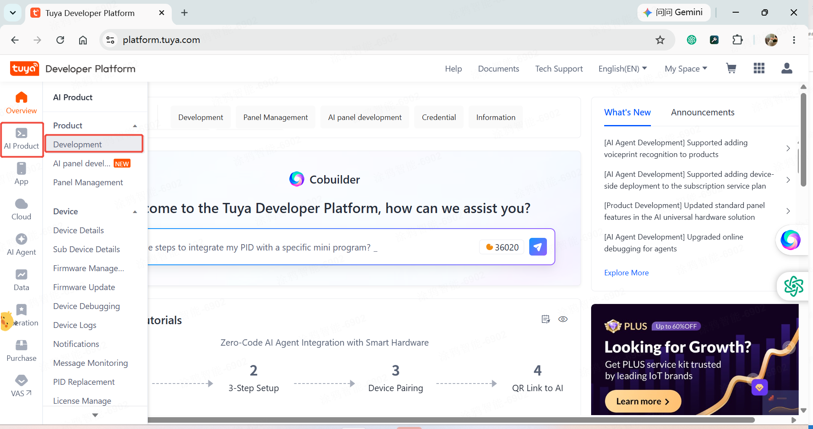The height and width of the screenshot is (429, 813).
Task: Bookmark this page with the star icon
Action: point(660,40)
